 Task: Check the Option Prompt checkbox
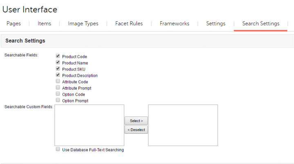(x=58, y=100)
